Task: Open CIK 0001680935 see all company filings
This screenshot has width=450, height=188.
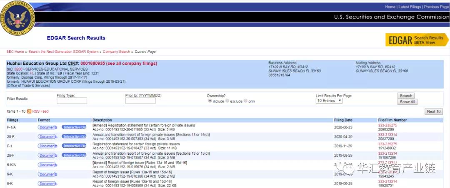Action: pos(119,63)
